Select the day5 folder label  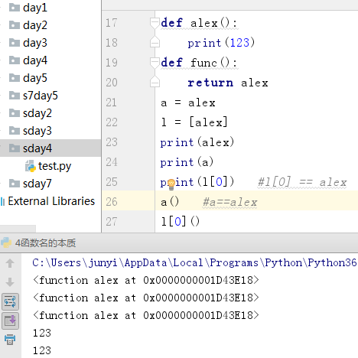click(x=35, y=78)
